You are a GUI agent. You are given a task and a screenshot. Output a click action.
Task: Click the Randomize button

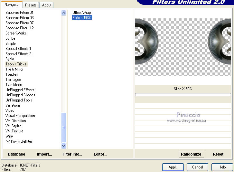pos(191,154)
